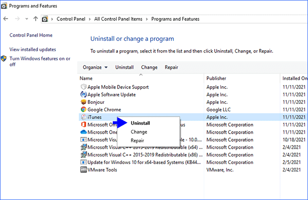Open the recent locations dropdown arrow
The width and height of the screenshot is (308, 200).
[x=27, y=19]
